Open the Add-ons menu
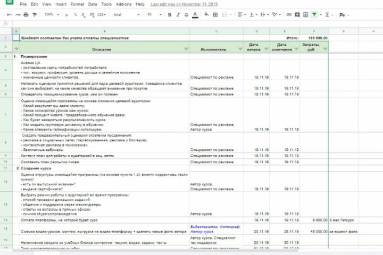 123,4
